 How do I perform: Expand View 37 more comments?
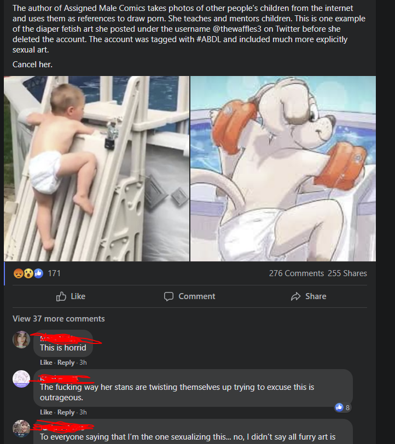click(x=59, y=319)
